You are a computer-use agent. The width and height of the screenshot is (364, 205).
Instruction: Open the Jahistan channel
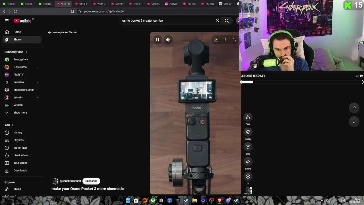pyautogui.click(x=22, y=82)
